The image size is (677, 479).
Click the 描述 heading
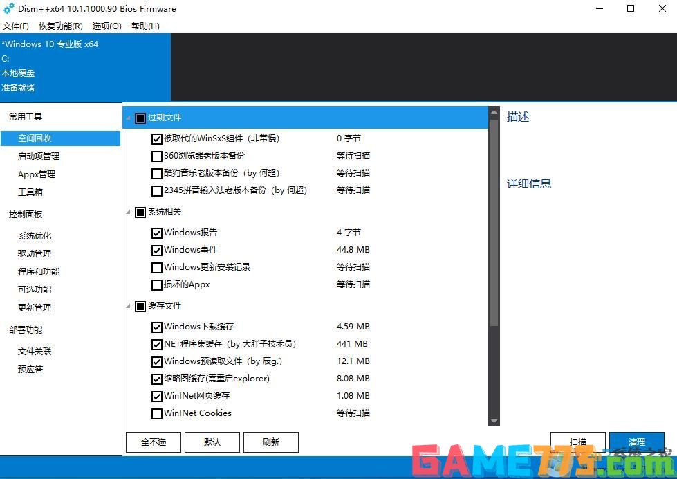pyautogui.click(x=518, y=117)
